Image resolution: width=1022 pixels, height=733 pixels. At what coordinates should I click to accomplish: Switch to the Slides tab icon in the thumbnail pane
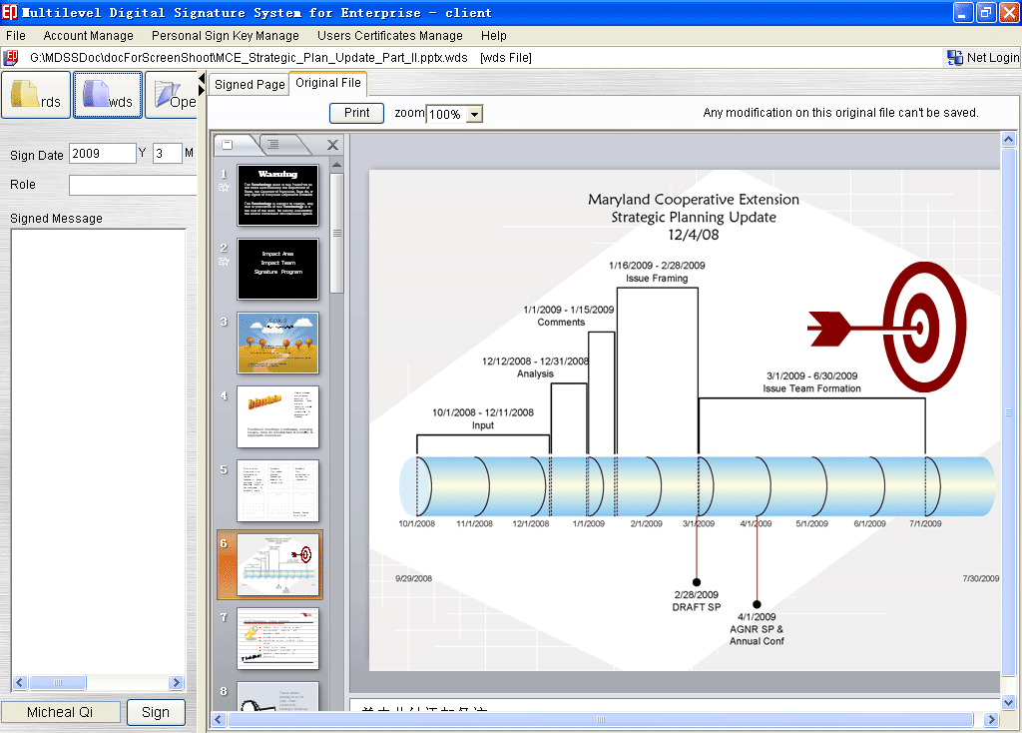(228, 144)
